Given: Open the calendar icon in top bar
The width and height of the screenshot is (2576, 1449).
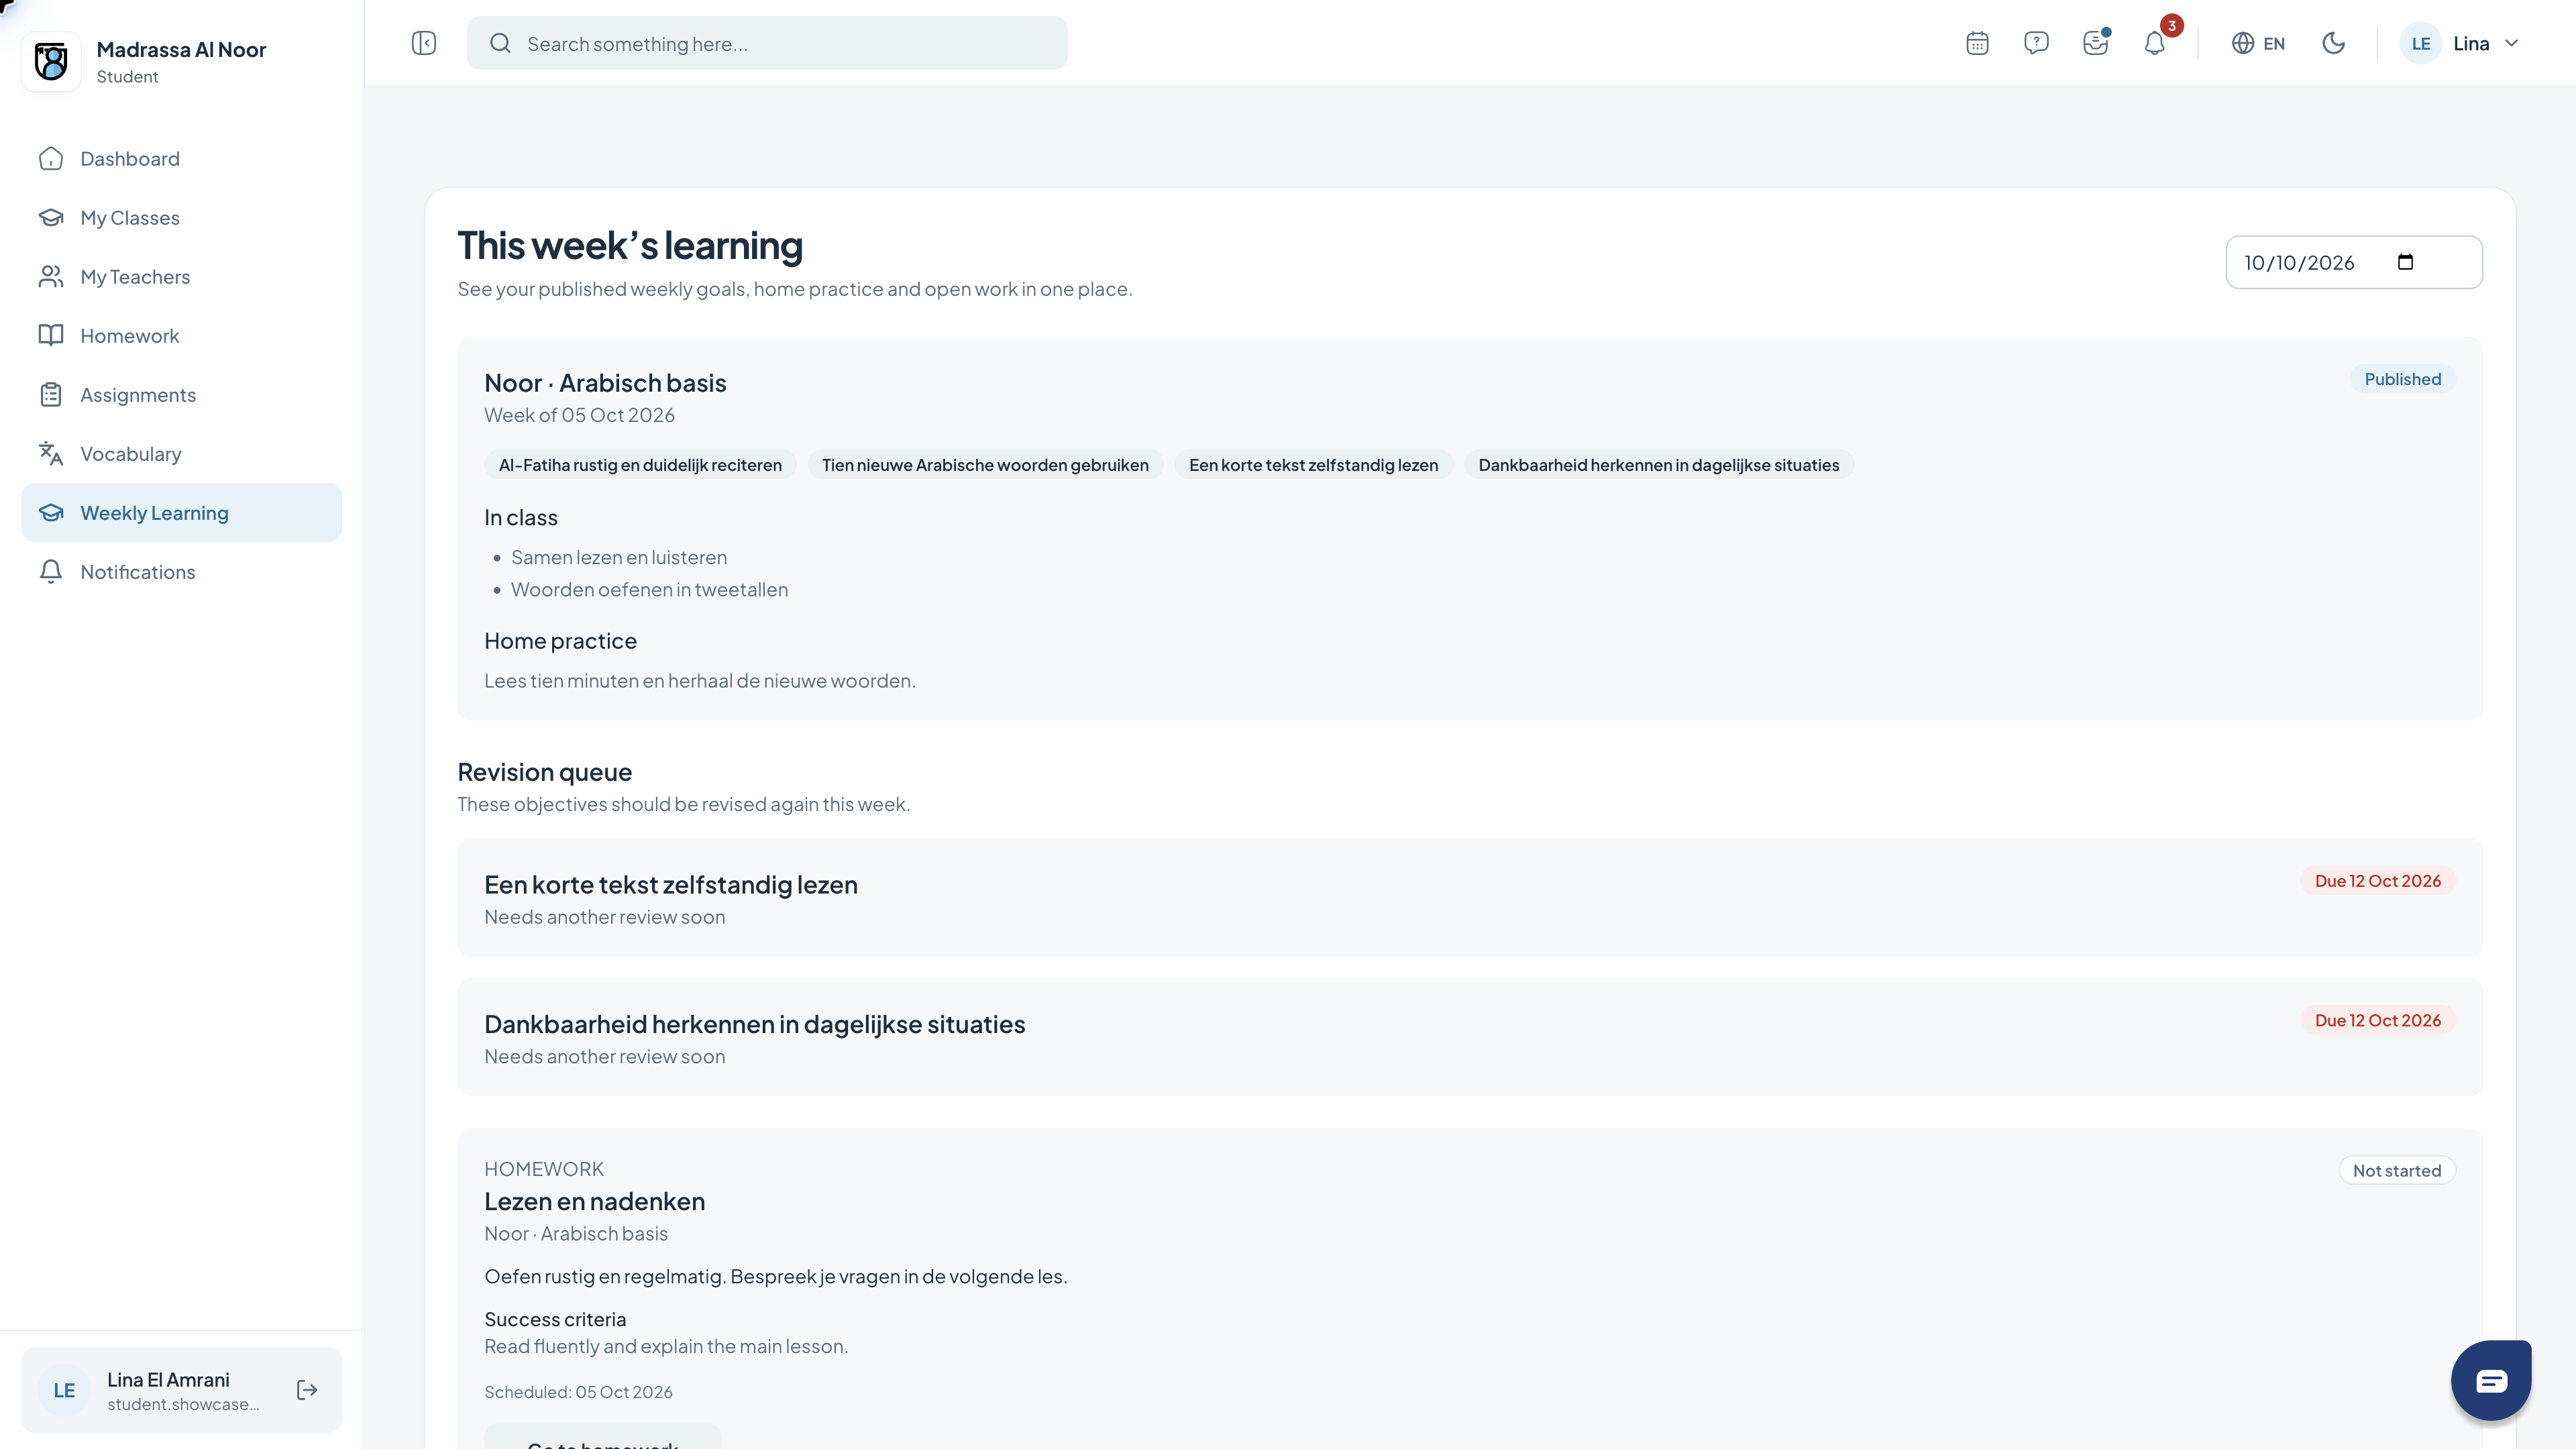Looking at the screenshot, I should [1977, 43].
